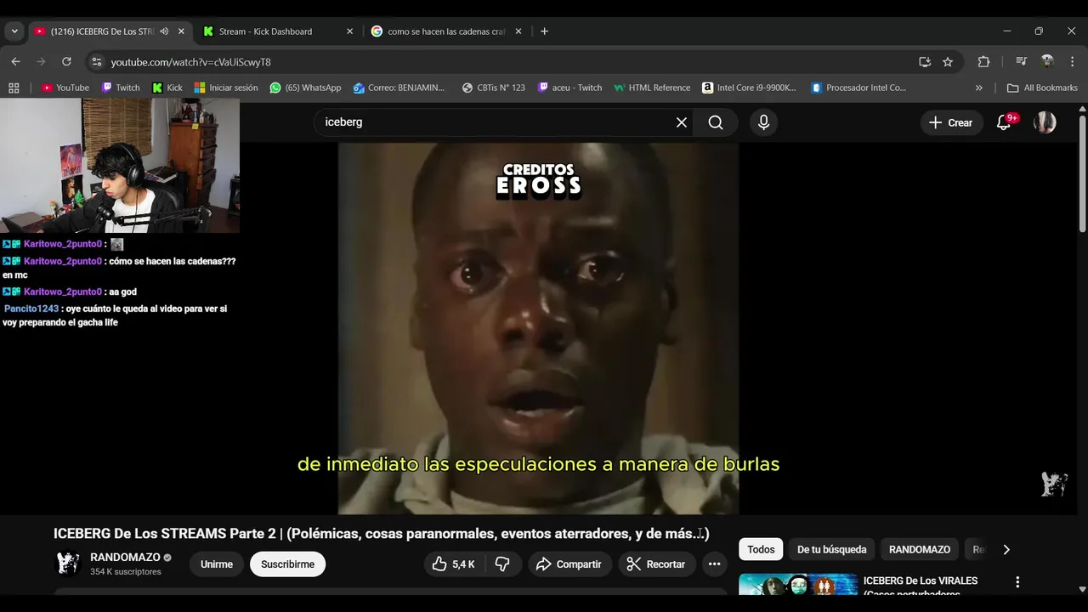Select the RANDOMAZO filter chip

[920, 549]
